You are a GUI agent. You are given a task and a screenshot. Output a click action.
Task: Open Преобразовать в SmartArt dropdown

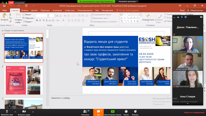(x=104, y=22)
